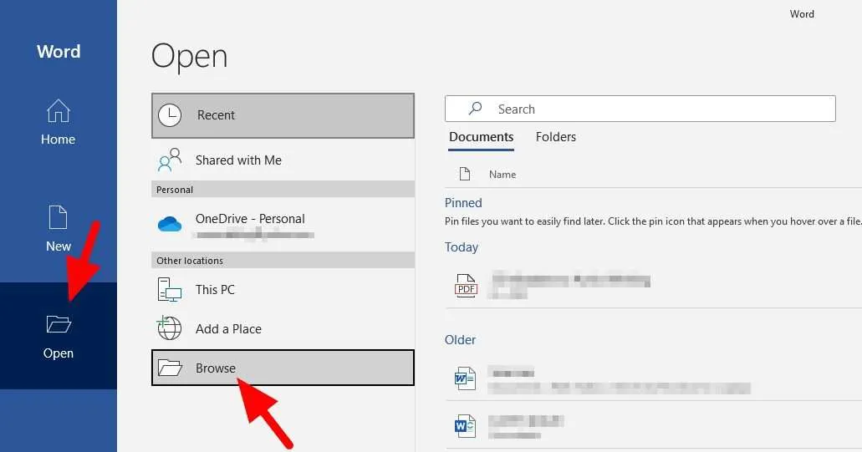Viewport: 862px width, 452px height.
Task: Focus the Search input field
Action: [640, 109]
